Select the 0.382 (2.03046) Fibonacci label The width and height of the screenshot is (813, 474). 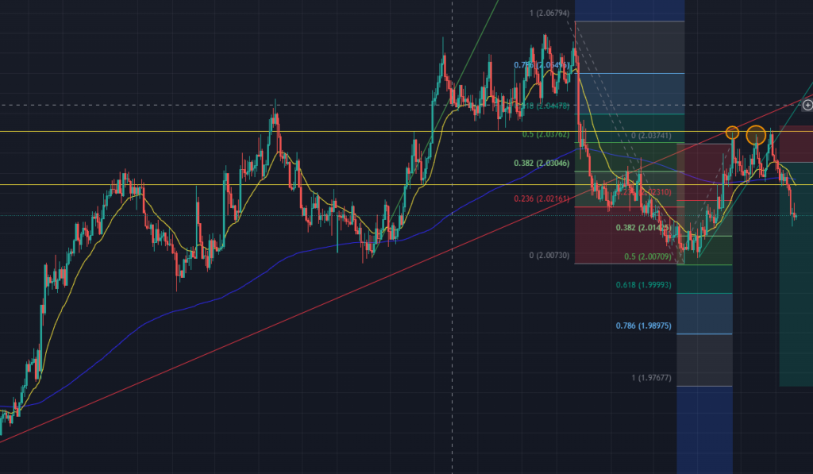[x=541, y=163]
